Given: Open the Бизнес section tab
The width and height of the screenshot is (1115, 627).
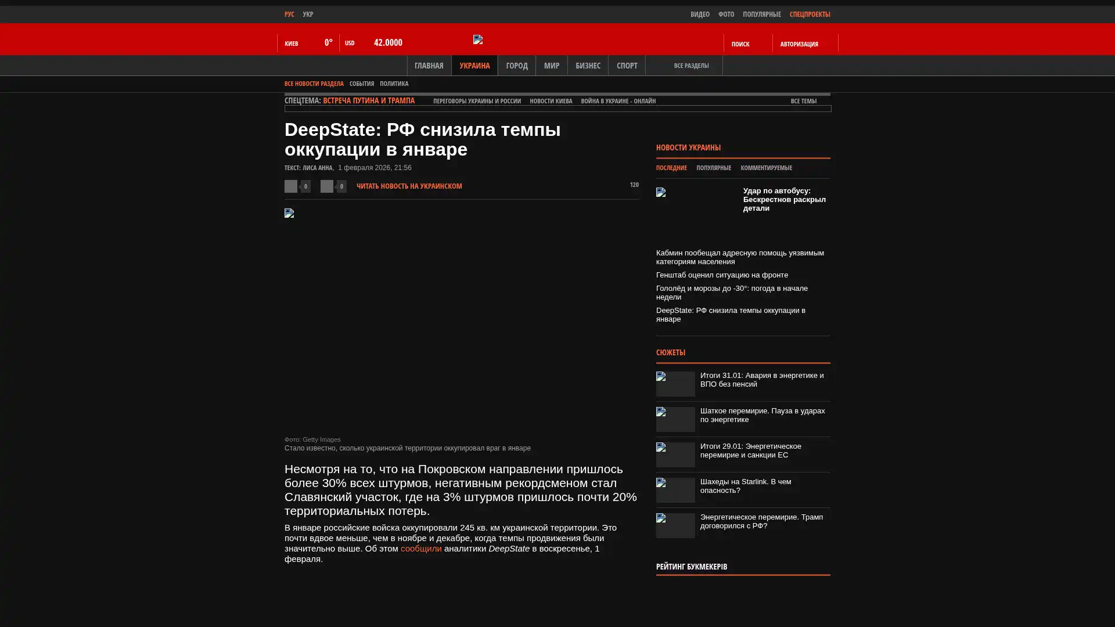Looking at the screenshot, I should (588, 66).
